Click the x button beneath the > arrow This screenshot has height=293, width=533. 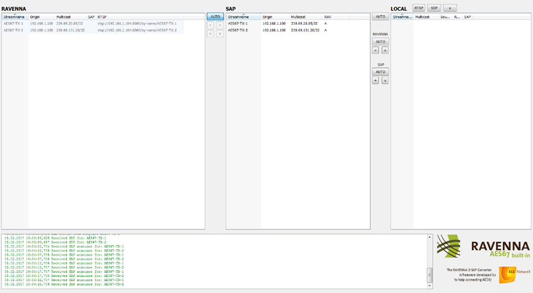tap(210, 34)
